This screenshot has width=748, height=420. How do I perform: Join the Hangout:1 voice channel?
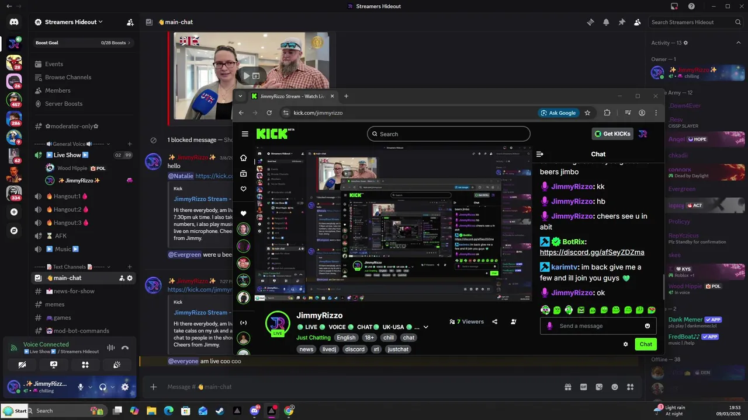(x=83, y=196)
